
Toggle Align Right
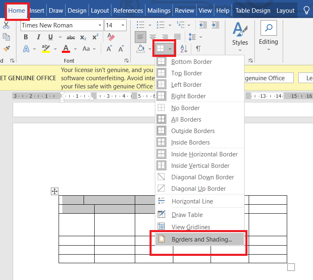pos(165,37)
